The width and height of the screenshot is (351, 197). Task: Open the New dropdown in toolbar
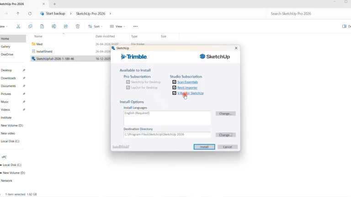coord(4,26)
